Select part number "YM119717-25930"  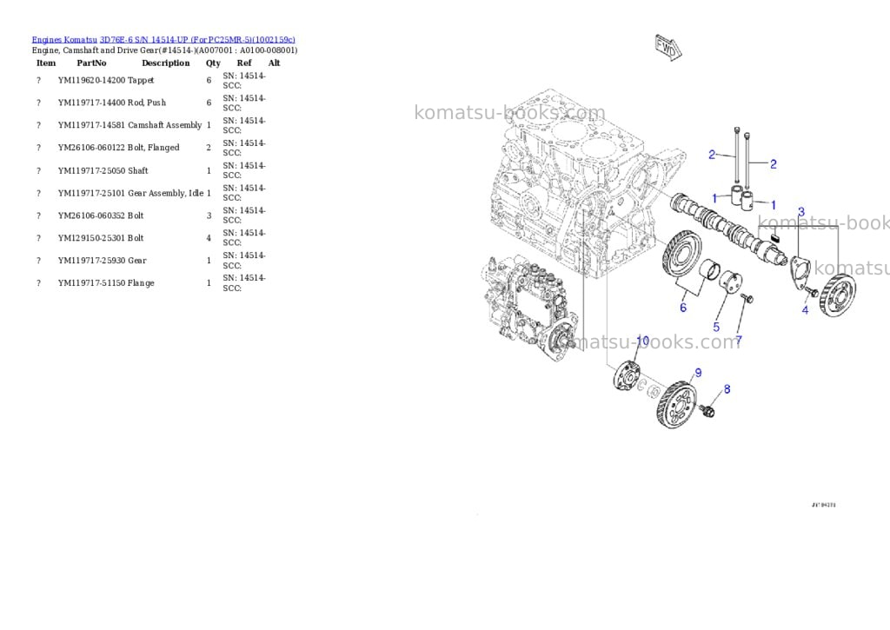point(91,261)
